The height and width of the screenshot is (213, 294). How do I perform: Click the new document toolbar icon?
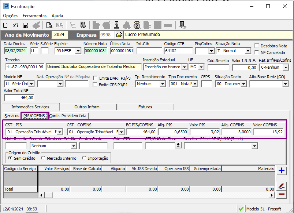tap(5, 25)
